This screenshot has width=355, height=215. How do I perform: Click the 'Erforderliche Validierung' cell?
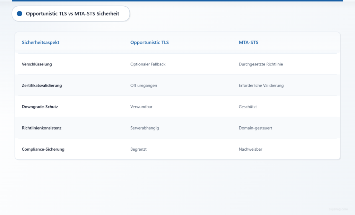[x=261, y=86]
